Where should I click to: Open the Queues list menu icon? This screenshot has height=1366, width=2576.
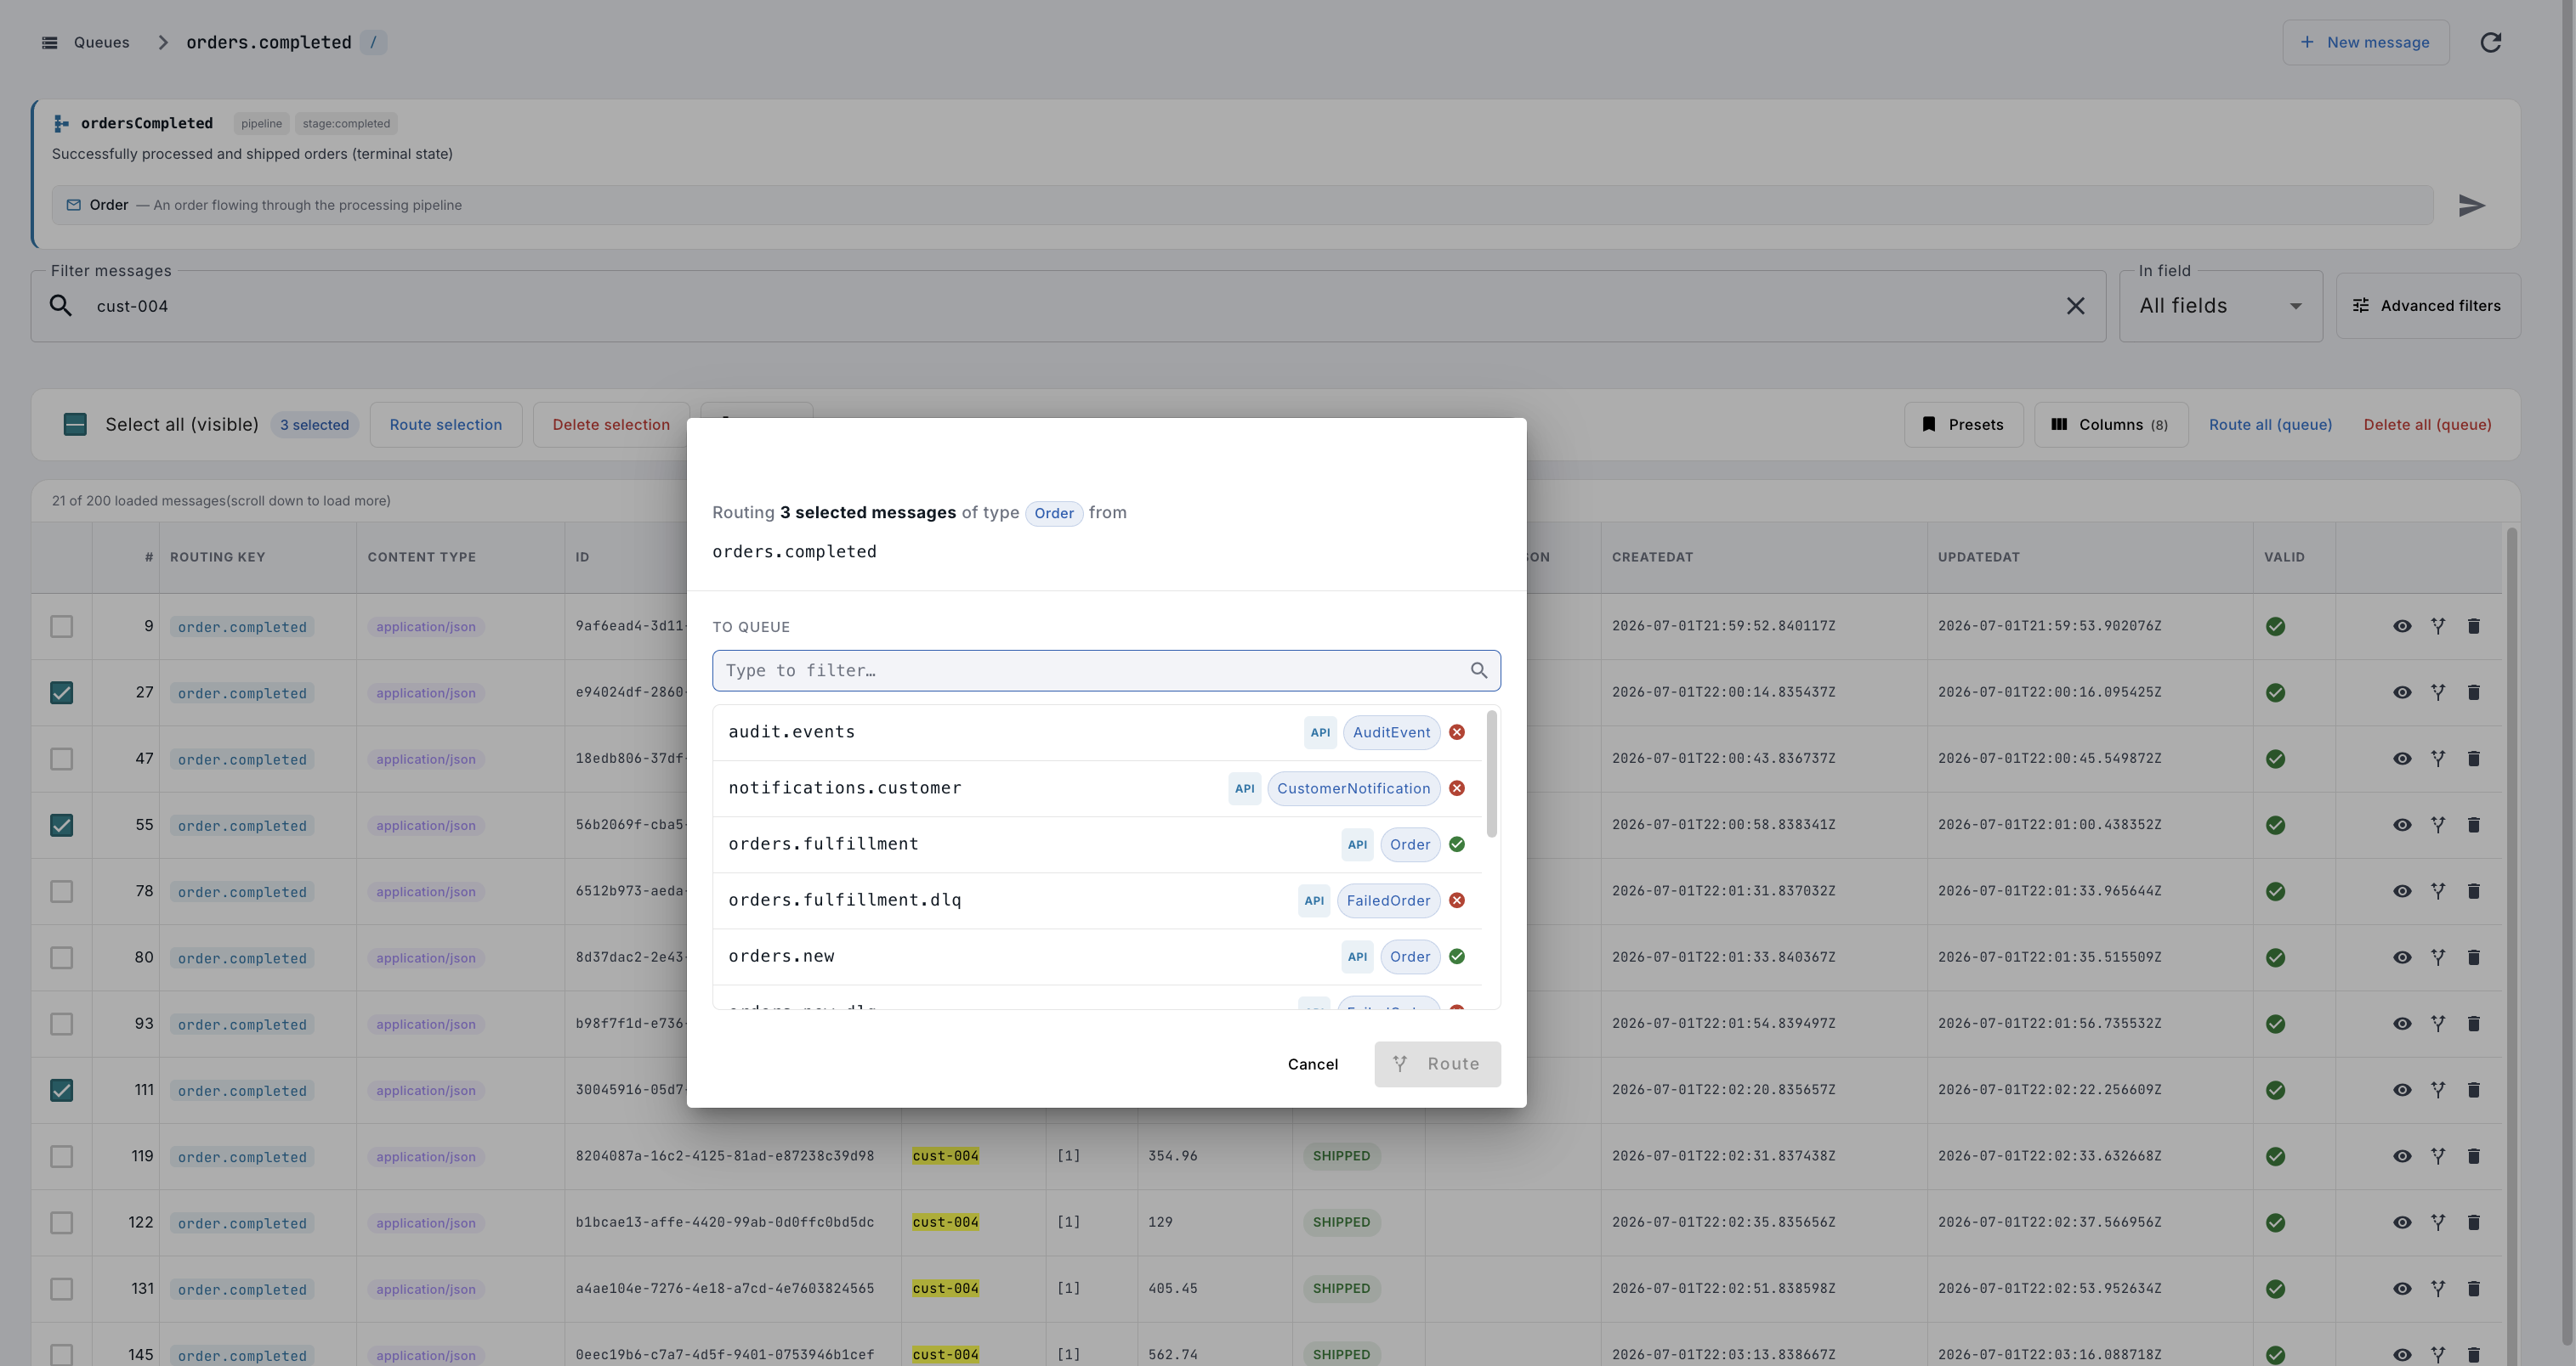click(x=49, y=42)
